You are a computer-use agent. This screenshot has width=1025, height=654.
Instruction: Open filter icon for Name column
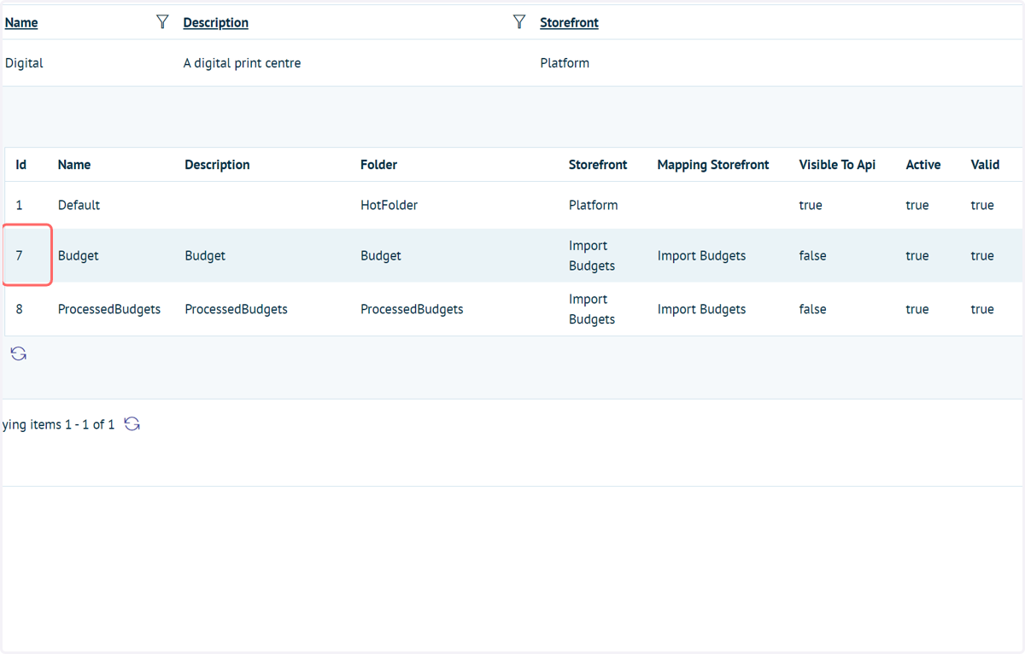coord(162,22)
